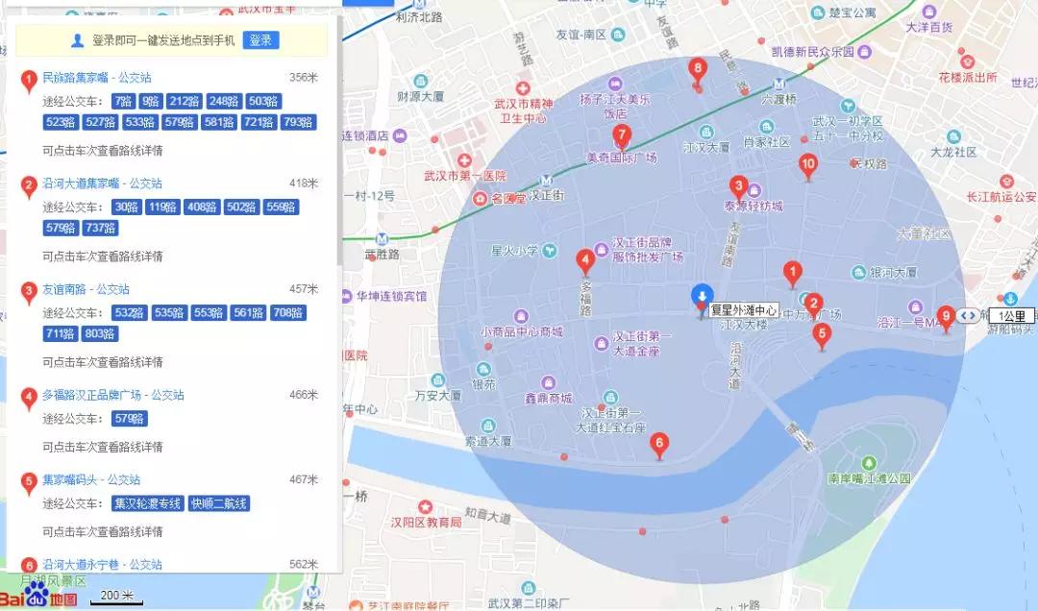Select map marker 4 by 多福路

[585, 261]
